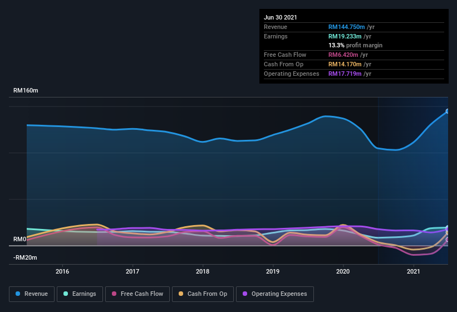Click the 13.3% profit margin text
The image size is (457, 312).
coord(355,45)
